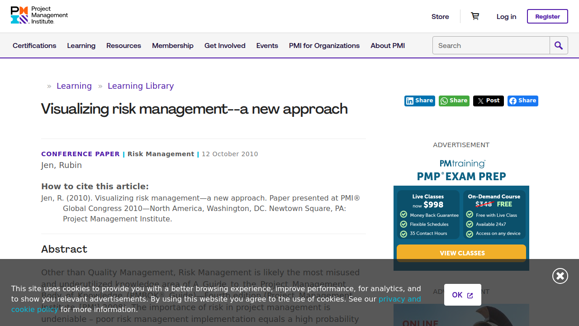Open the Resources menu
579x326 pixels.
pyautogui.click(x=123, y=45)
